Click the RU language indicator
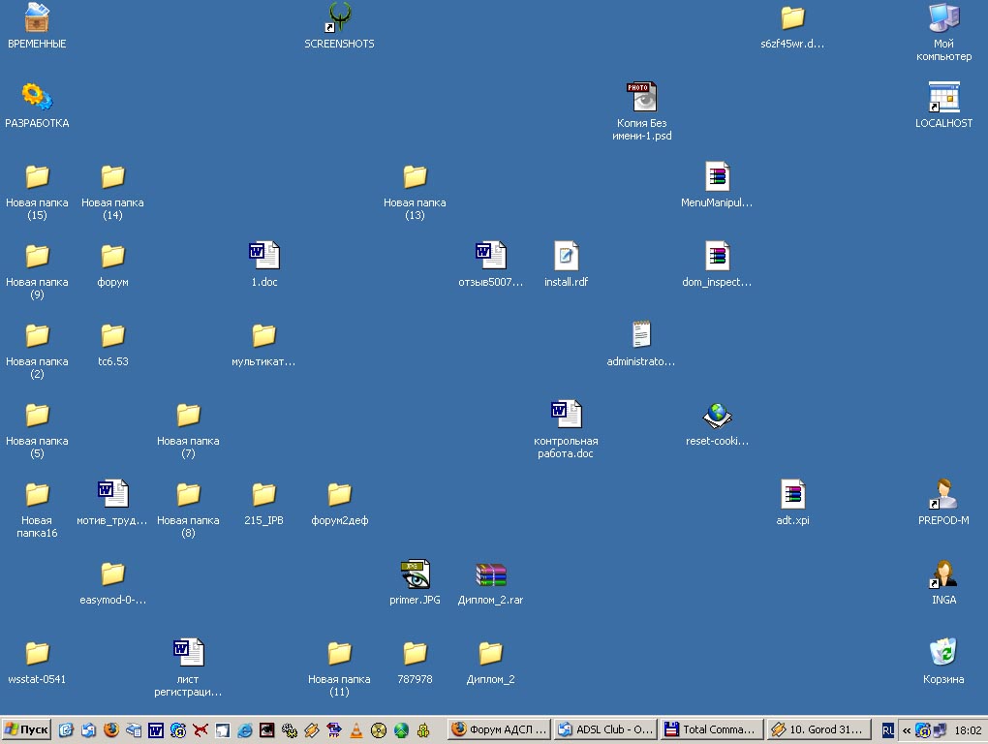The height and width of the screenshot is (744, 988). click(888, 729)
